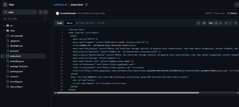The image size is (239, 107).
Task: Open the three-dot more options menu
Action: click(x=237, y=5)
